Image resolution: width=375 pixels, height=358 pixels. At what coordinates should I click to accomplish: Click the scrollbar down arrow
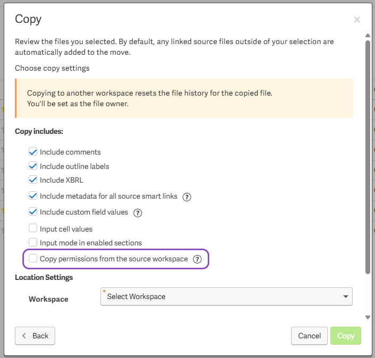click(368, 317)
